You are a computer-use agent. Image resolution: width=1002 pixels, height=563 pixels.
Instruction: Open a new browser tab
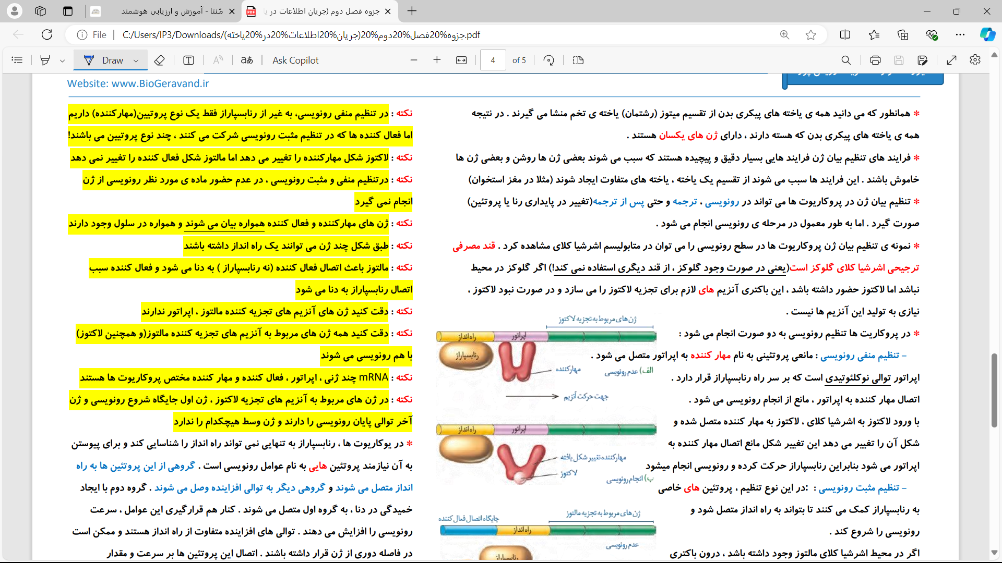(412, 11)
